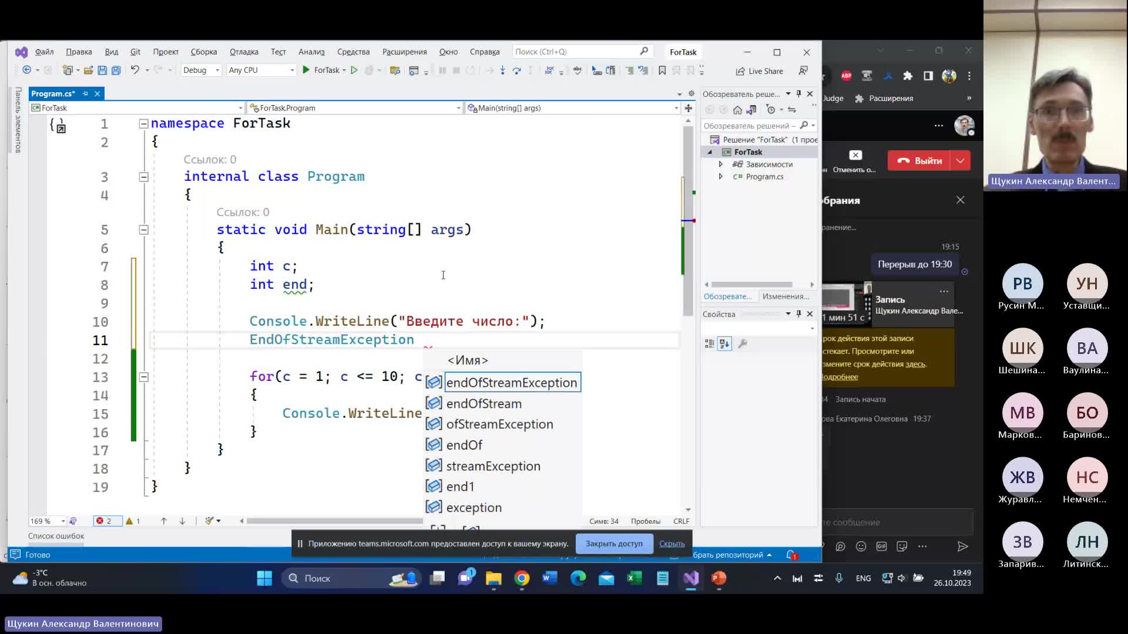Viewport: 1128px width, 634px height.
Task: Click the Teams send message arrow icon
Action: tap(962, 547)
